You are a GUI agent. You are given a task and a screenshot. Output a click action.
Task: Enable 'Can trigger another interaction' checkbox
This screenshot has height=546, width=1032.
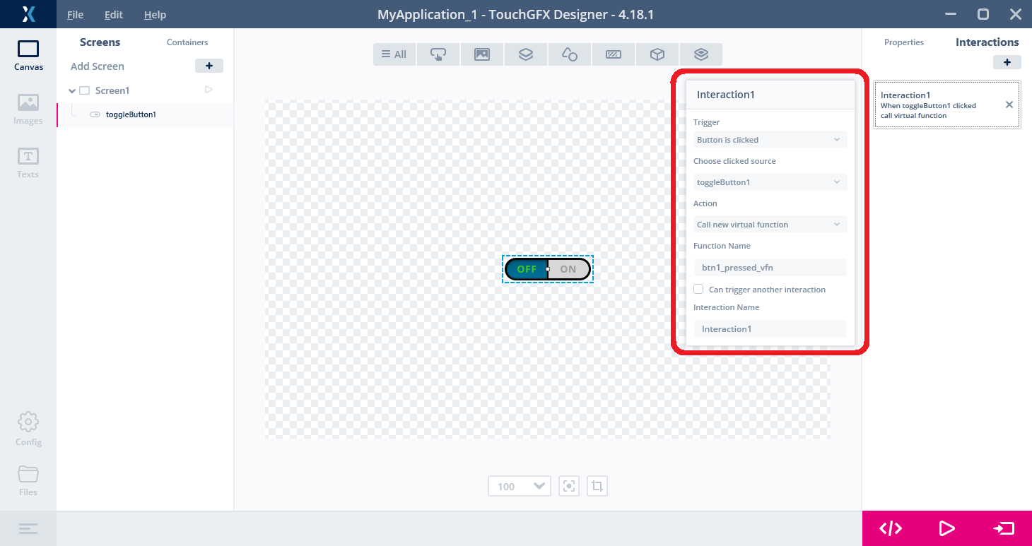pyautogui.click(x=698, y=289)
